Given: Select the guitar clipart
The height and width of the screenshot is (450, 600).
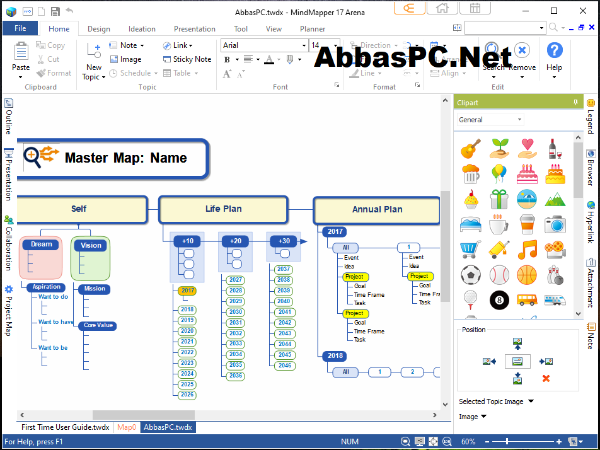Looking at the screenshot, I should [471, 149].
